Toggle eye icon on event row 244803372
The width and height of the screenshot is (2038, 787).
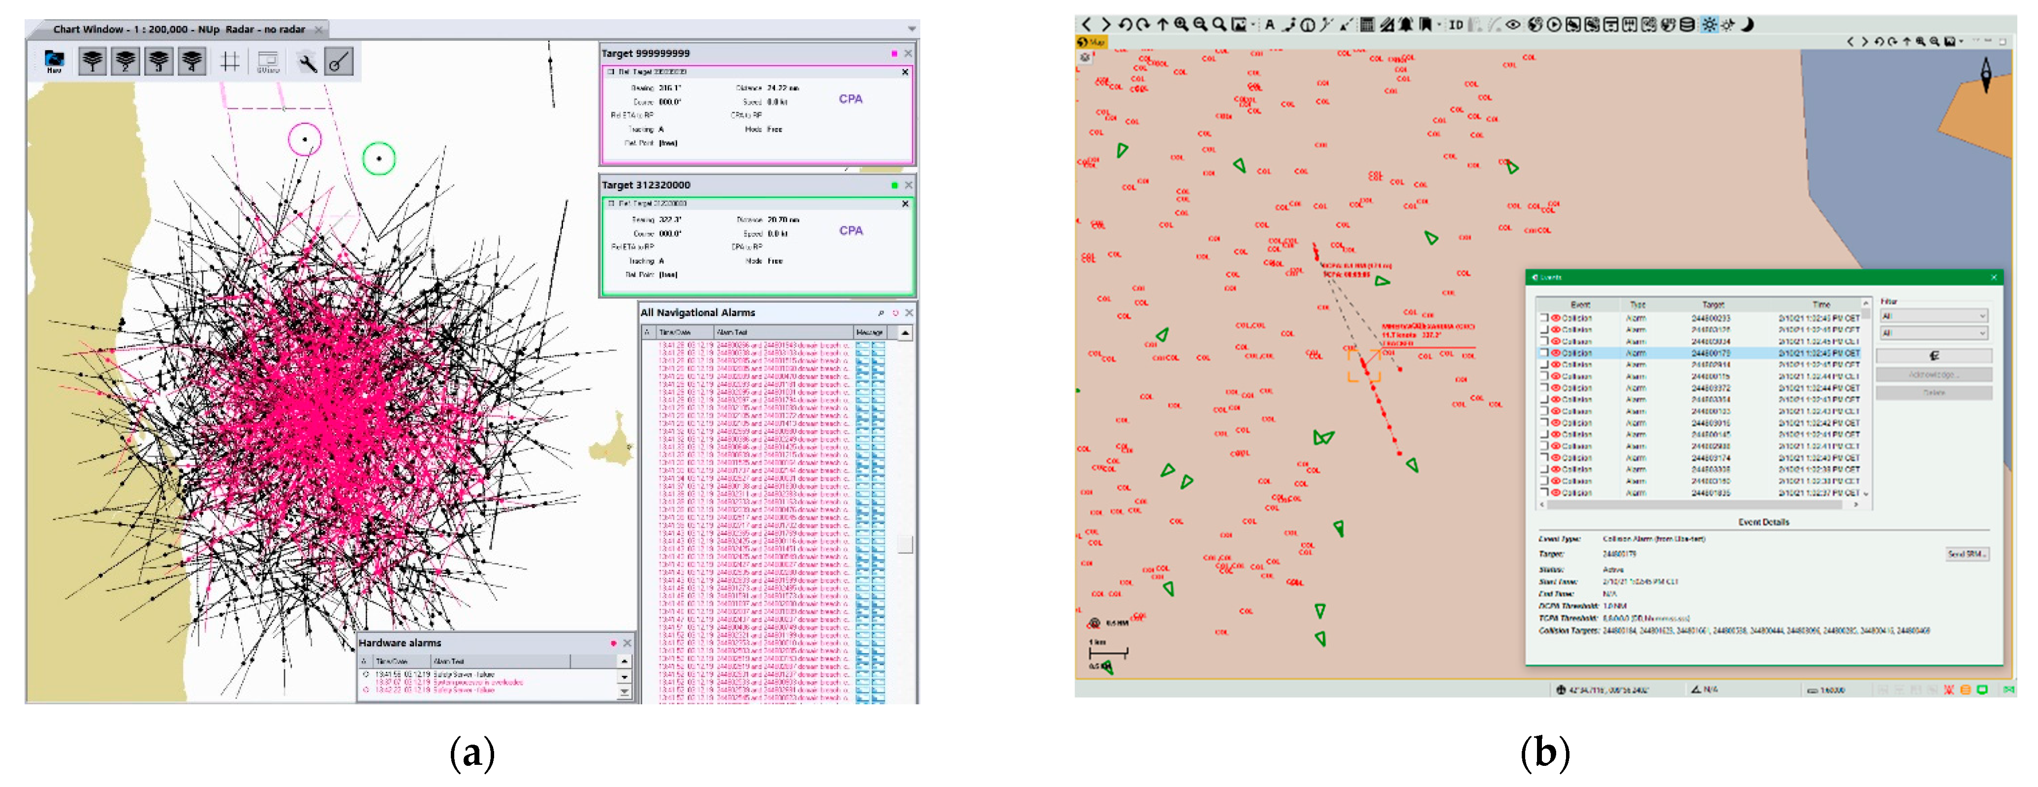tap(1556, 387)
